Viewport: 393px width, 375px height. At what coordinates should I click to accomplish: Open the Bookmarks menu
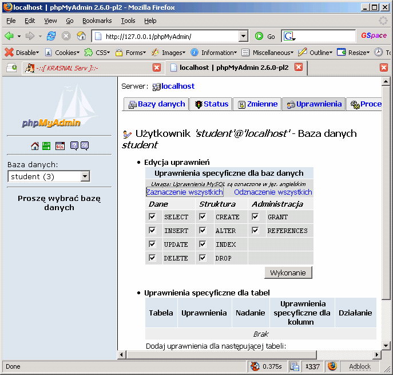coord(97,21)
